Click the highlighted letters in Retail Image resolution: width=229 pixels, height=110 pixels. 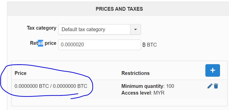tap(40, 43)
